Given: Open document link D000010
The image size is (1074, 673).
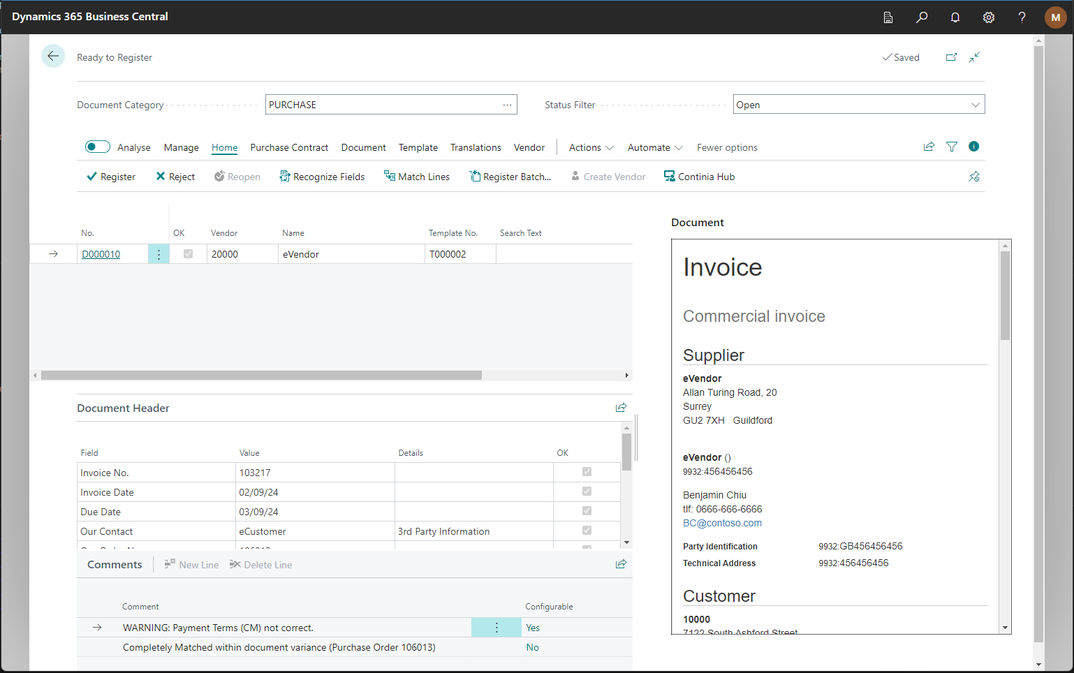Looking at the screenshot, I should (101, 254).
